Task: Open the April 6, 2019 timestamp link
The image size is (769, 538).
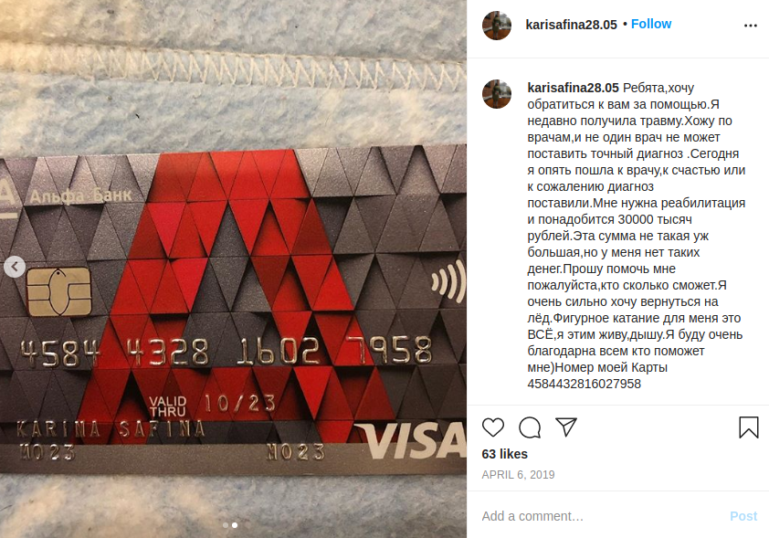Action: pyautogui.click(x=518, y=475)
